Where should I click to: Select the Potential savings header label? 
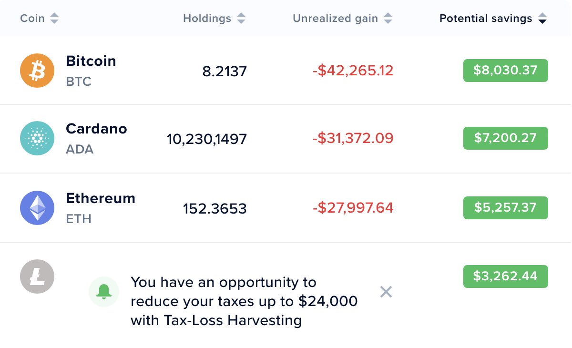(486, 19)
